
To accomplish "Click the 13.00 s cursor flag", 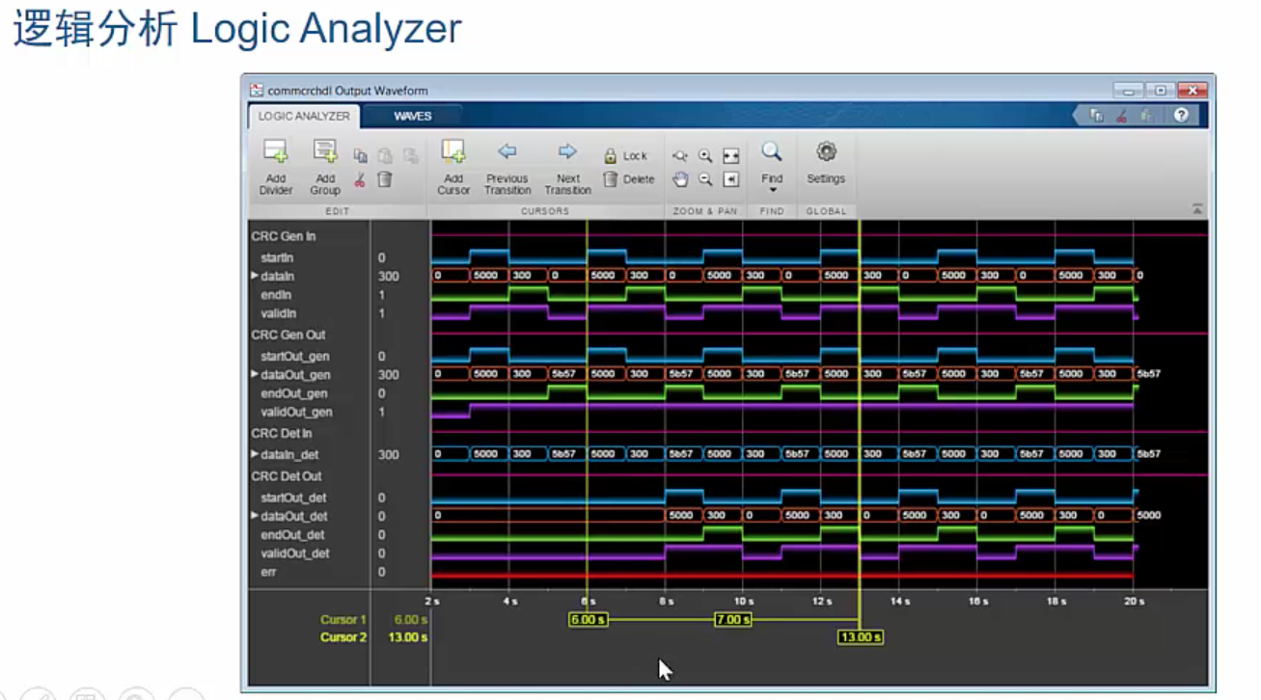I will pyautogui.click(x=862, y=637).
